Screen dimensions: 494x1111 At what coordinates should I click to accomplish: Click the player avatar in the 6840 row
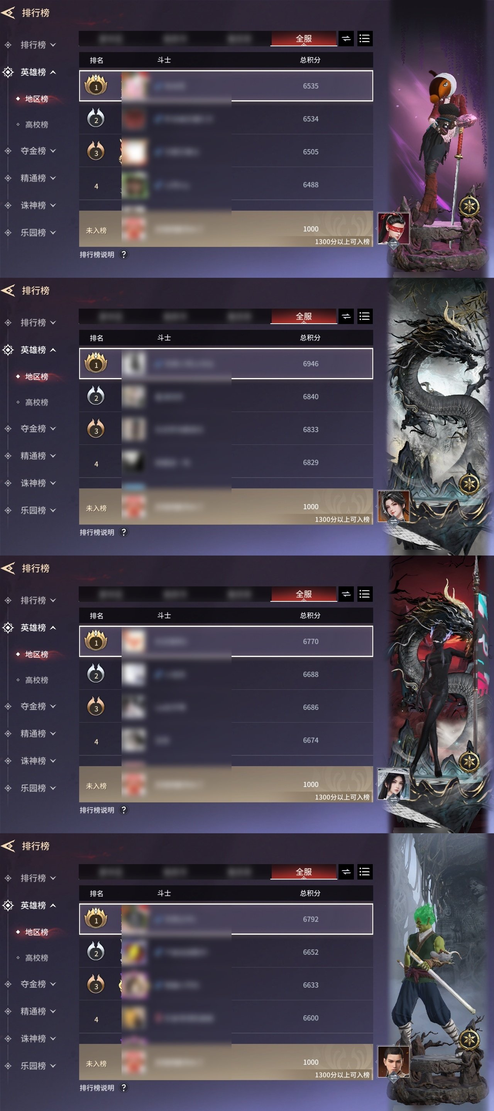pyautogui.click(x=135, y=396)
